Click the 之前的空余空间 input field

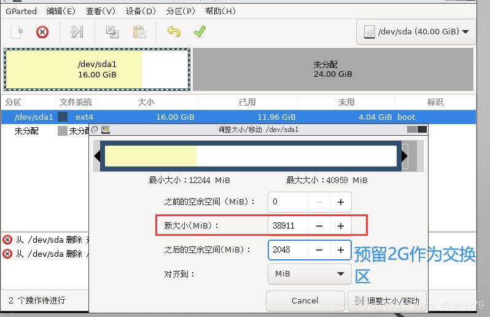point(288,202)
